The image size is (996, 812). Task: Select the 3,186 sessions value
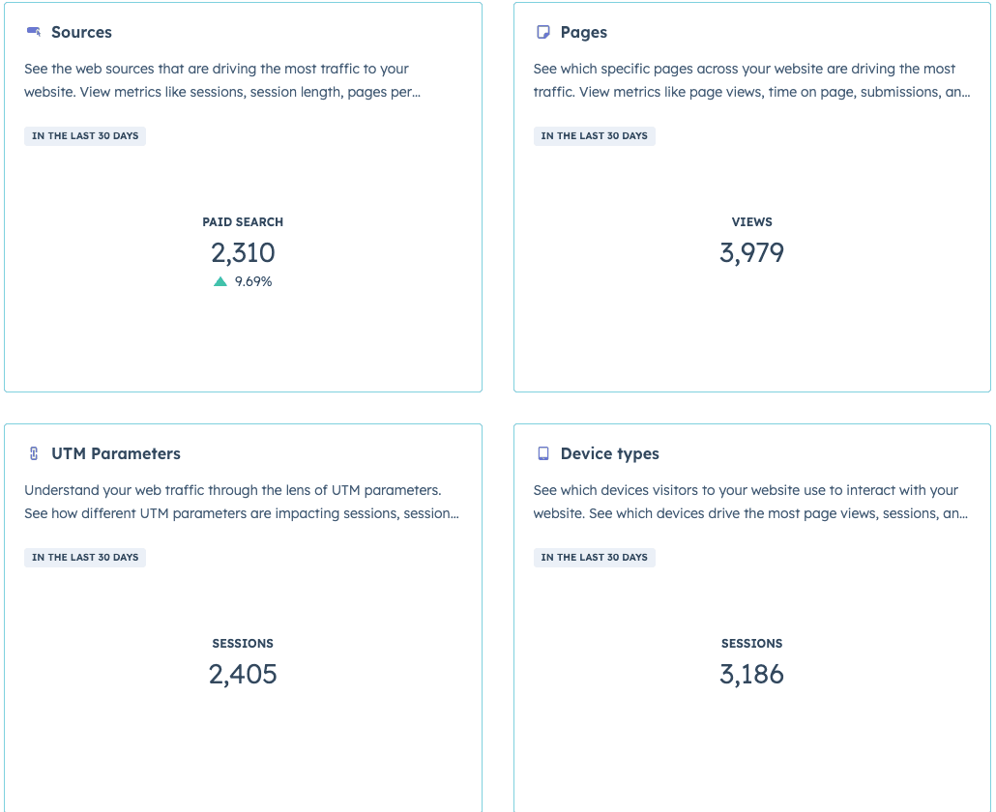click(x=751, y=675)
